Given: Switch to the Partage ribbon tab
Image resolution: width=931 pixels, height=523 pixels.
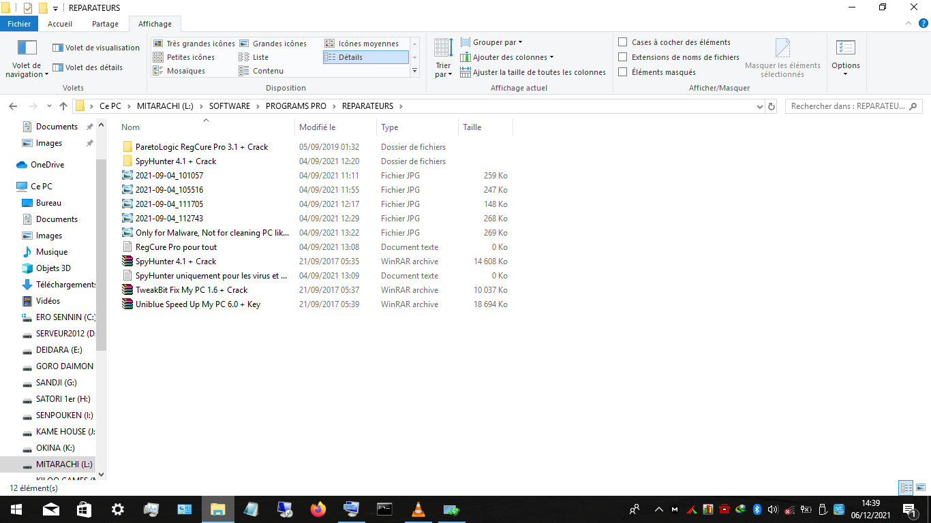Looking at the screenshot, I should [x=105, y=24].
